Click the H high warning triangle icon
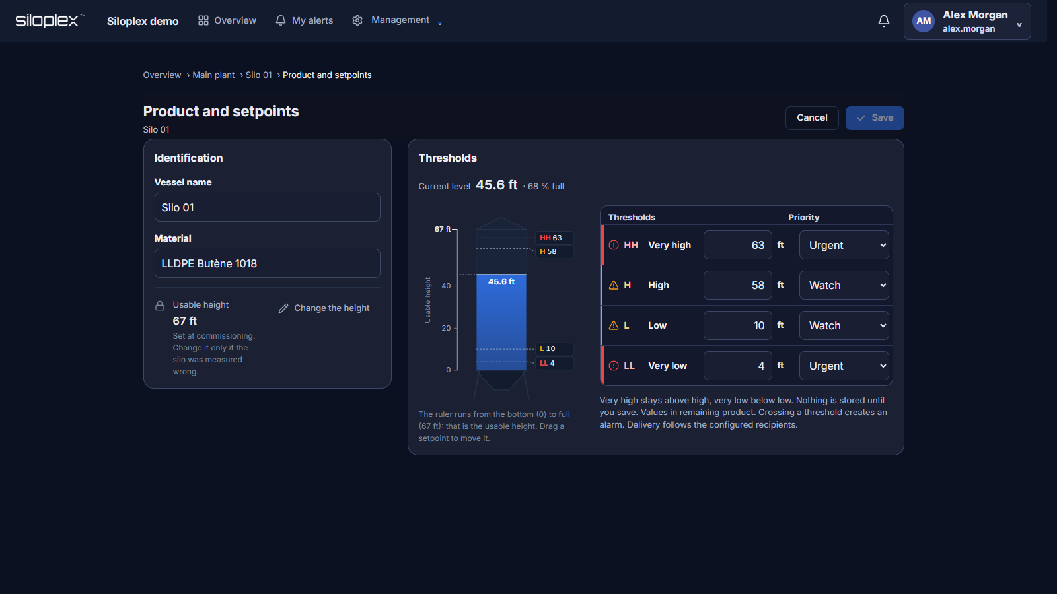Viewport: 1057px width, 594px height. point(614,285)
